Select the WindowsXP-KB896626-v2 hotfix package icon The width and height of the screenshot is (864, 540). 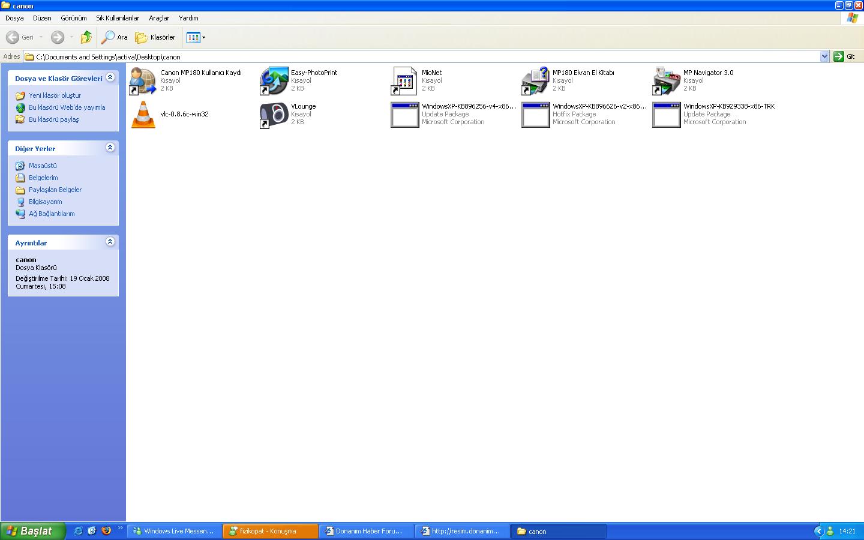(x=536, y=115)
